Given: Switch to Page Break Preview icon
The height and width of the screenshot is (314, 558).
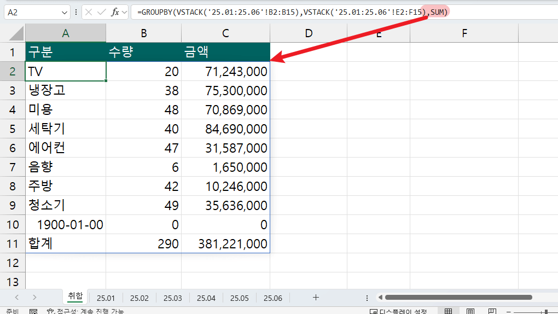Looking at the screenshot, I should click(x=492, y=311).
